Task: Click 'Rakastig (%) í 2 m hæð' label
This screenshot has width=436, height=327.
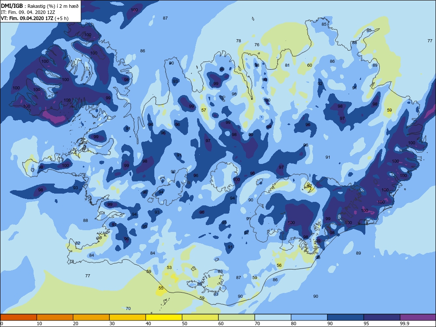Action: coord(53,6)
